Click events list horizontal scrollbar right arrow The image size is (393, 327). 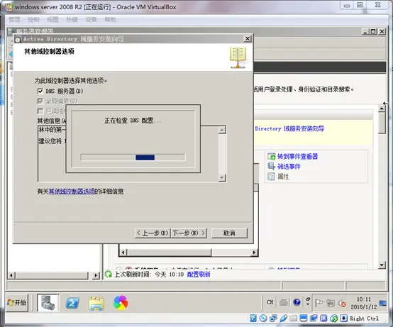click(x=255, y=253)
